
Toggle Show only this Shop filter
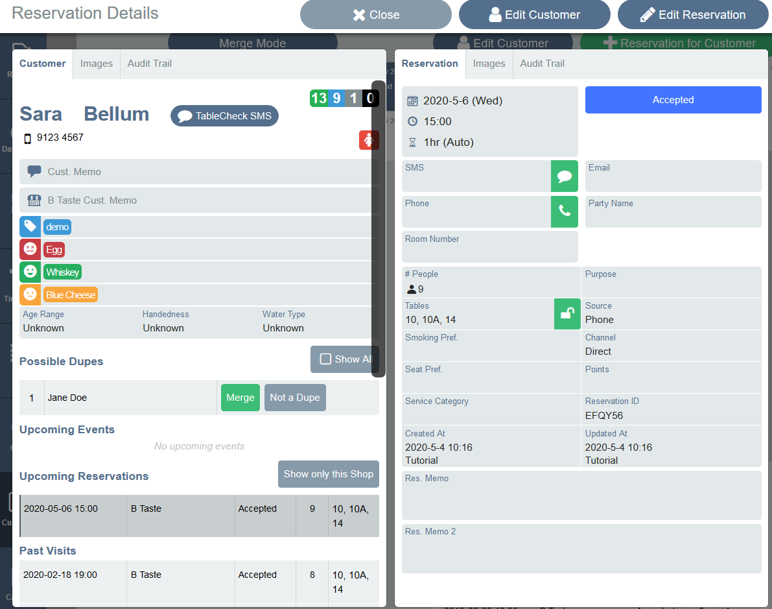click(328, 474)
